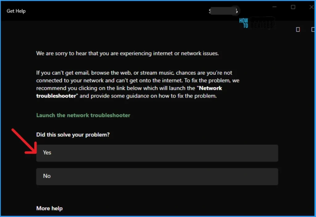
Task: Minimize the Get Help window
Action: pos(273,7)
